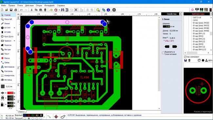Viewport: 213px width, 120px height.
Task: Select the Линия (track line) tool
Action: coord(6,24)
